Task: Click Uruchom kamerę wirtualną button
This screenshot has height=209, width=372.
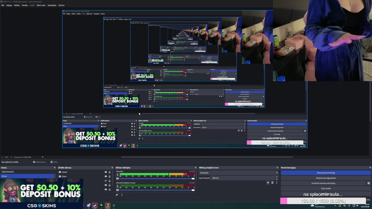Action: (323, 183)
